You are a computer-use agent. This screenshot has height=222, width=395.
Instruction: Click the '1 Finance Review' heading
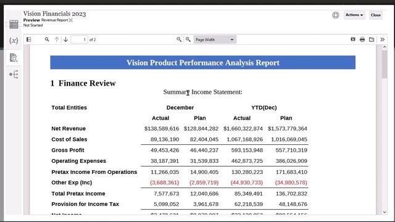tap(83, 83)
